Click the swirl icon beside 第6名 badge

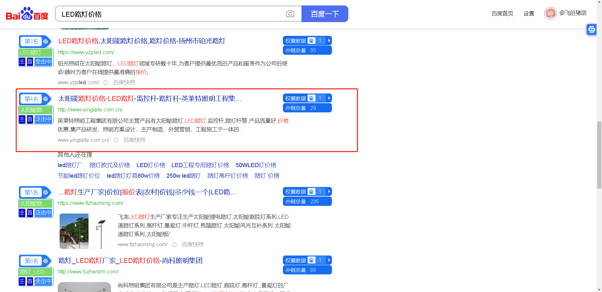pos(46,261)
